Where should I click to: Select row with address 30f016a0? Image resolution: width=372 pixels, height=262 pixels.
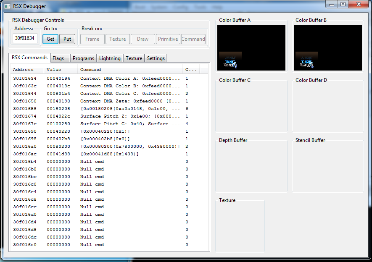click(109, 147)
